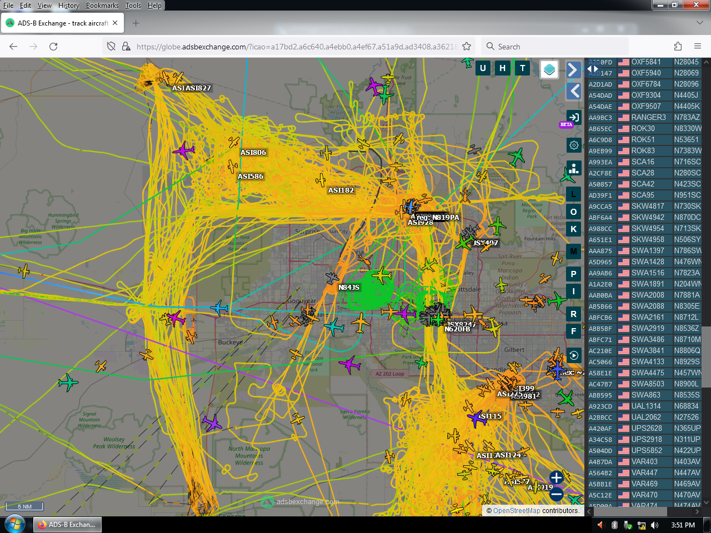The width and height of the screenshot is (711, 533).
Task: Toggle the O map option
Action: coord(574,212)
